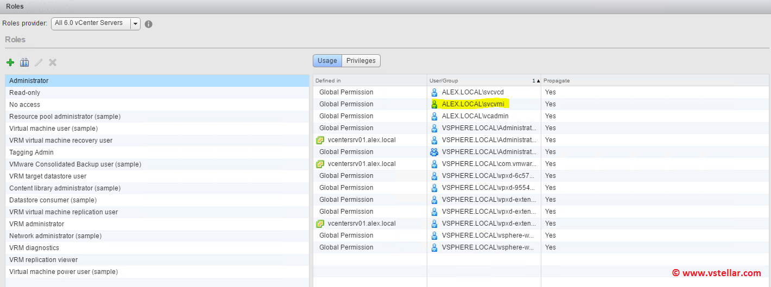Click the group icon for VSPHERE.LOCAL Administrators group
Viewport: 771px width, 287px height.
tap(434, 152)
